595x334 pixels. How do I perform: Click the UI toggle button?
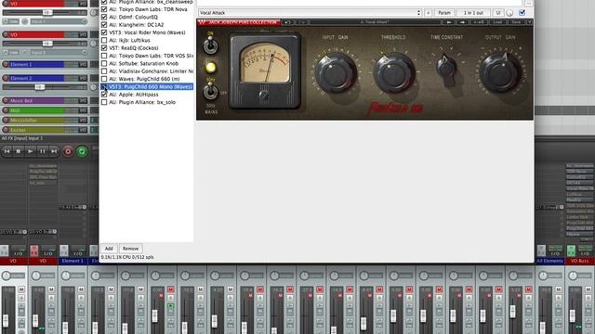click(x=498, y=12)
